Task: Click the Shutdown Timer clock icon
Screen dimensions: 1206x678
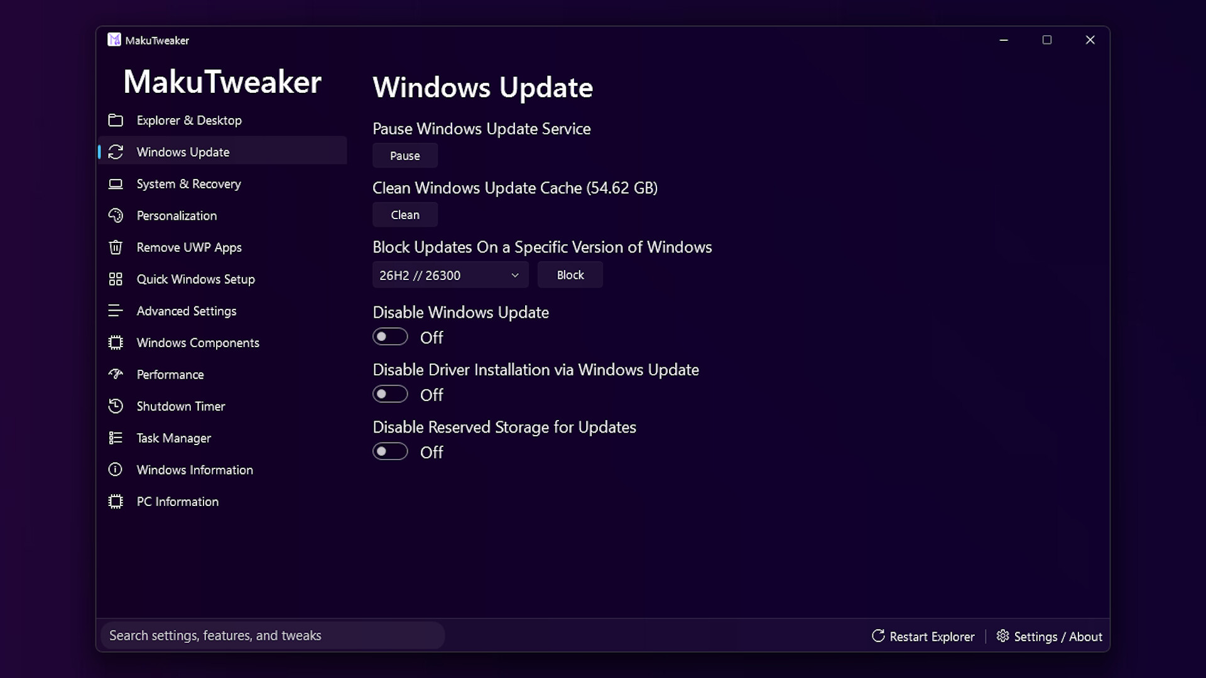Action: tap(116, 406)
